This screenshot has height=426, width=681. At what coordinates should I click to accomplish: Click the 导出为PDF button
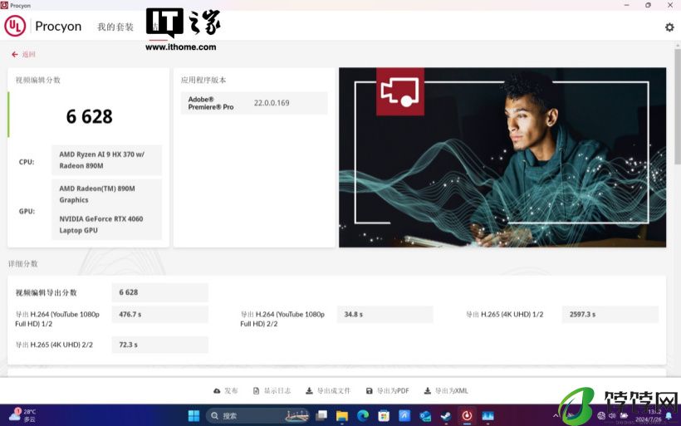[x=387, y=391]
